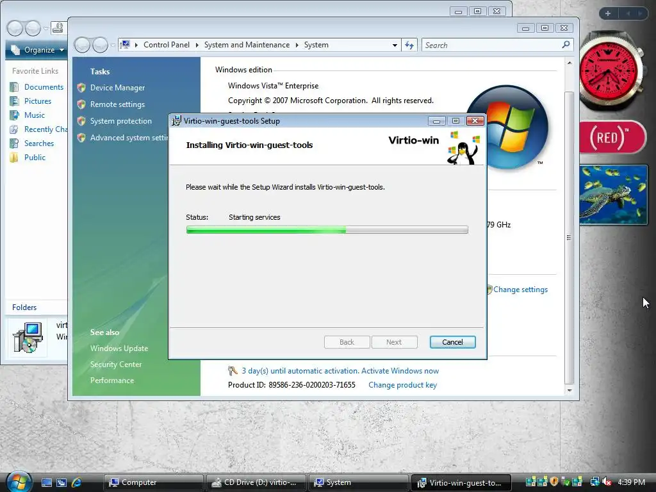656x492 pixels.
Task: Launch Internet Explorer from quick launch
Action: (77, 482)
